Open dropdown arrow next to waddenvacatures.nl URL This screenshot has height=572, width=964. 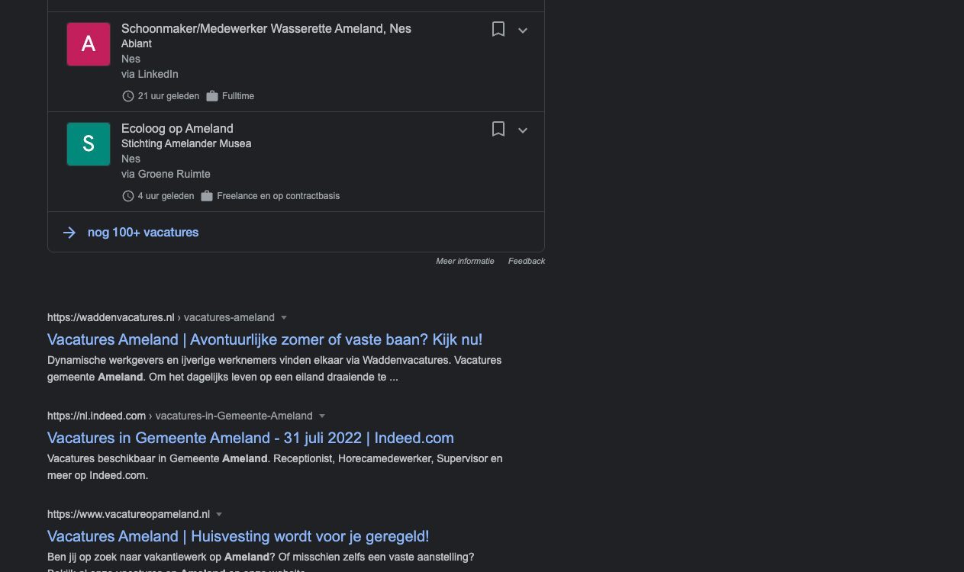(284, 317)
